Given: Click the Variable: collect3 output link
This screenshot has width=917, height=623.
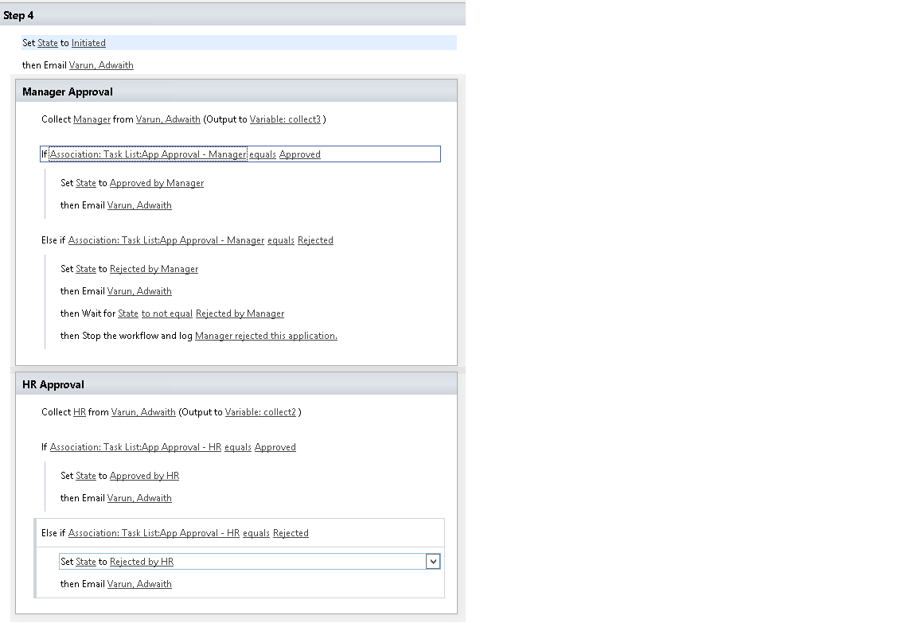Looking at the screenshot, I should click(285, 119).
